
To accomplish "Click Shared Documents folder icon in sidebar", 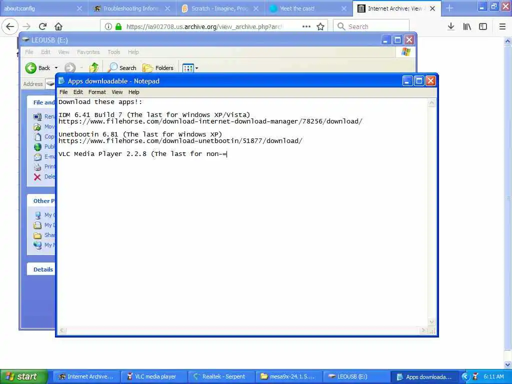I will pos(37,235).
